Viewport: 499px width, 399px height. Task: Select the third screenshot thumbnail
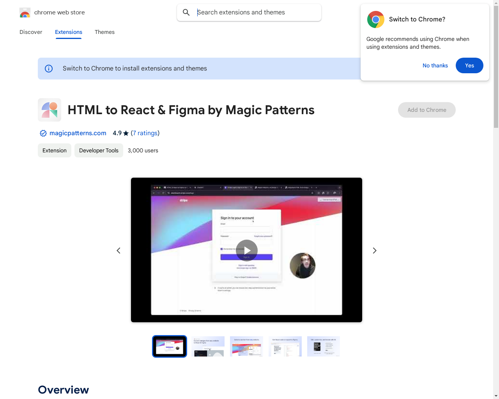[246, 346]
